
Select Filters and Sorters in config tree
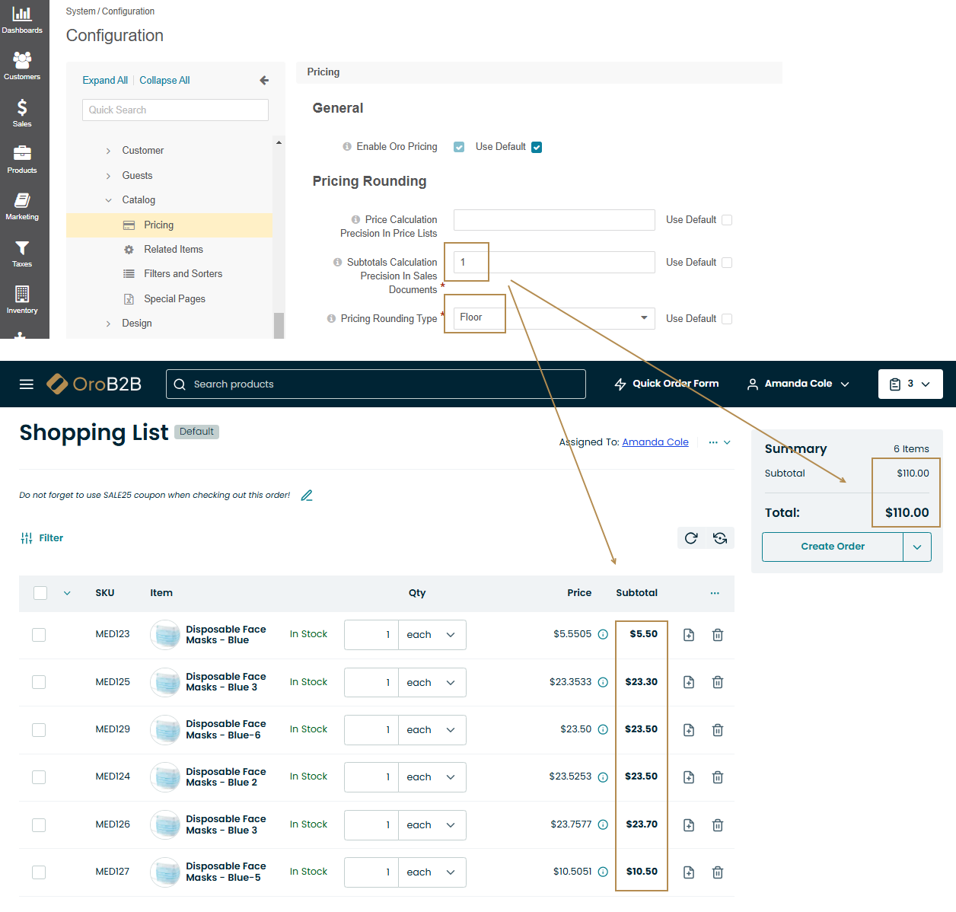click(x=183, y=274)
